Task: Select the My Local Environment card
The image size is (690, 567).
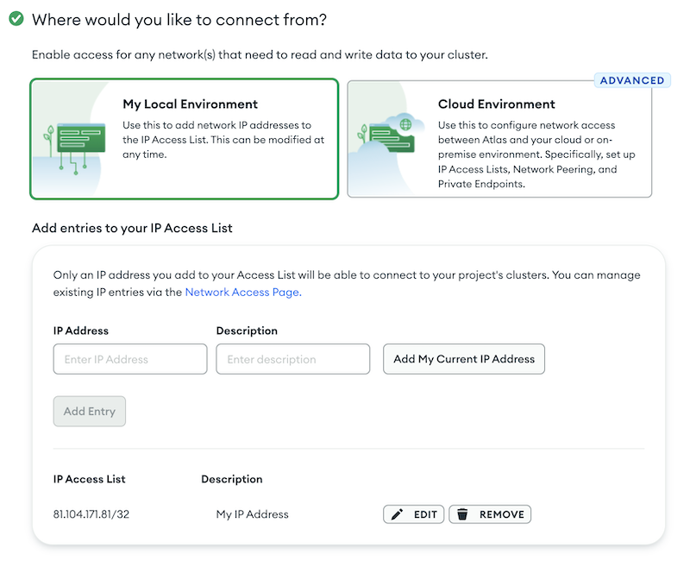Action: click(x=184, y=139)
